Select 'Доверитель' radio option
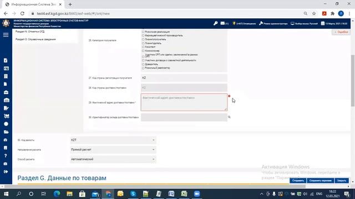355x199 pixels. [x=143, y=64]
